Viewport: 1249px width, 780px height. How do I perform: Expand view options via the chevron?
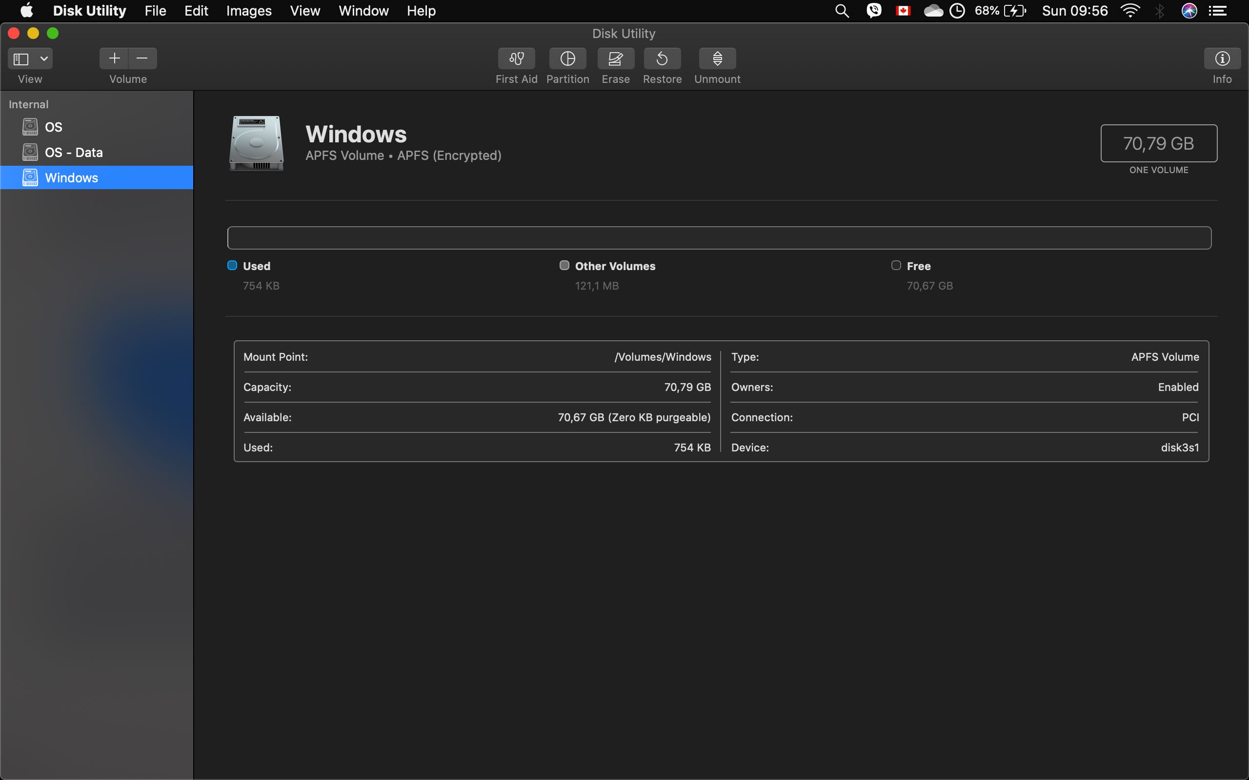coord(43,58)
